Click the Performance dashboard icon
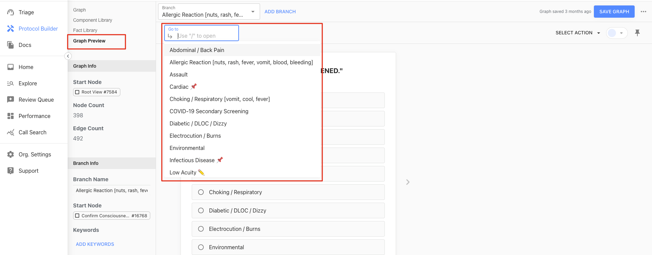 pos(11,116)
